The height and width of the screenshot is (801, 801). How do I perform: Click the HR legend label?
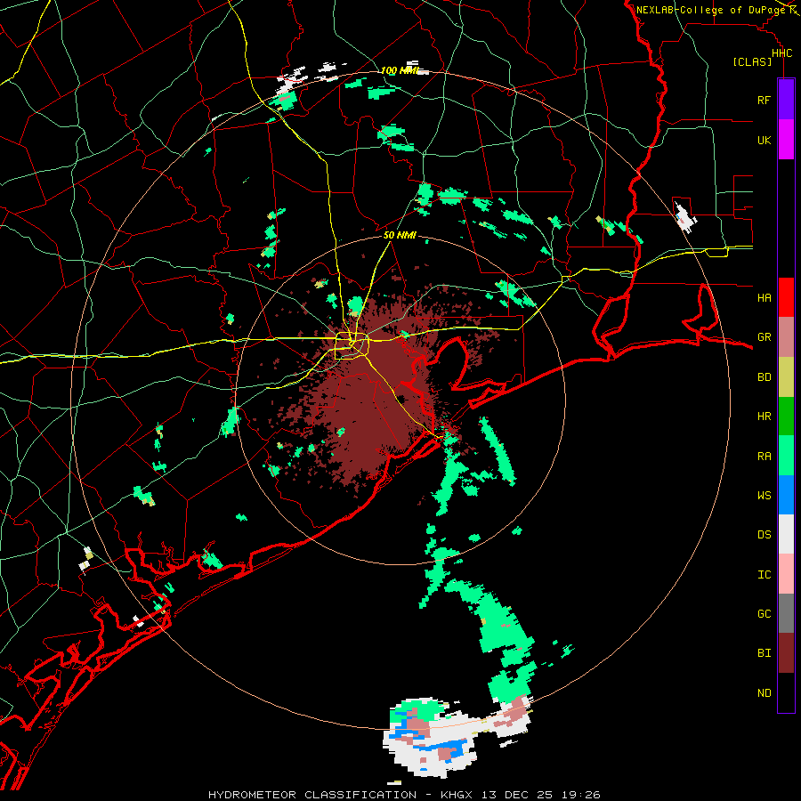point(764,417)
